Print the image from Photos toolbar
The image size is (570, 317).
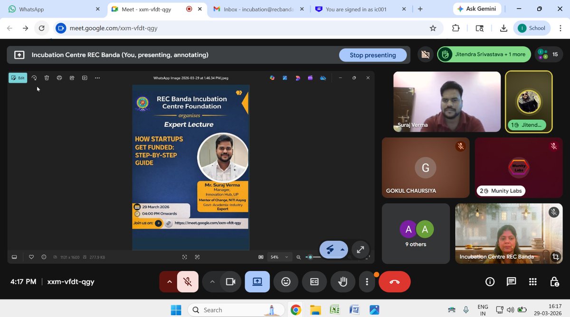click(x=59, y=78)
